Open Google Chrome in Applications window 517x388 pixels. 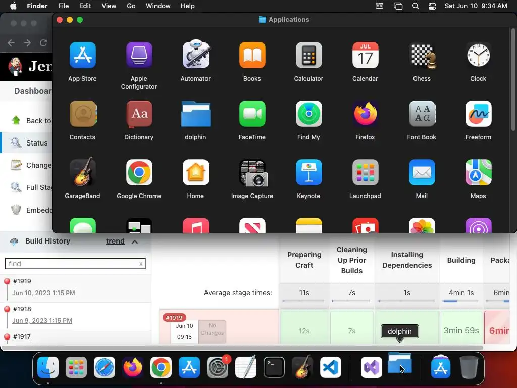[x=139, y=172]
